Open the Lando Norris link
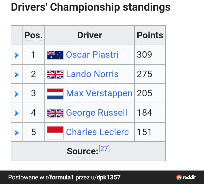Image resolution: width=204 pixels, height=184 pixels. 92,74
